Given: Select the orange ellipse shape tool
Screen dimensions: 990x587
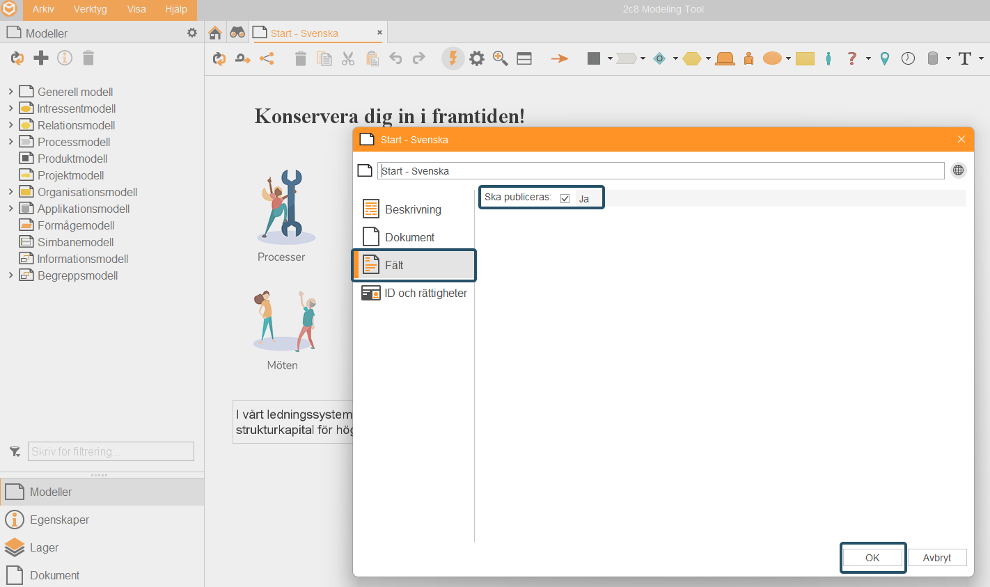Looking at the screenshot, I should 772,58.
